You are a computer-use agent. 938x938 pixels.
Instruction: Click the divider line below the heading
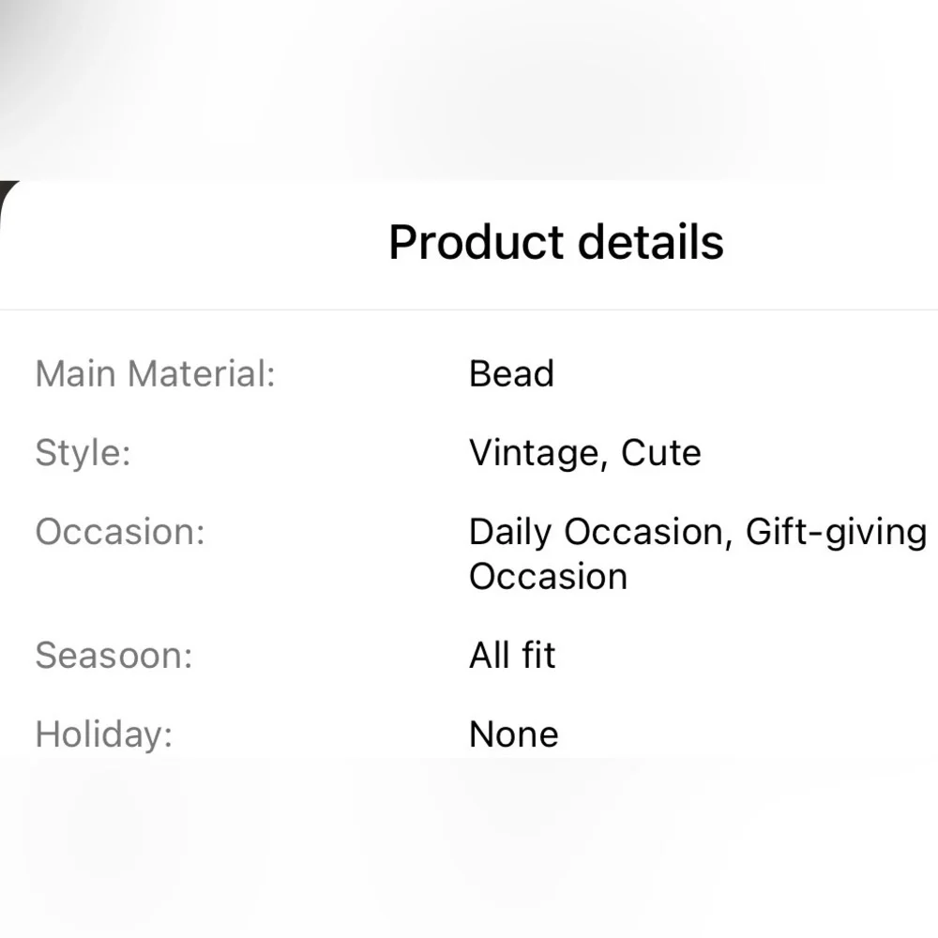[x=469, y=310]
